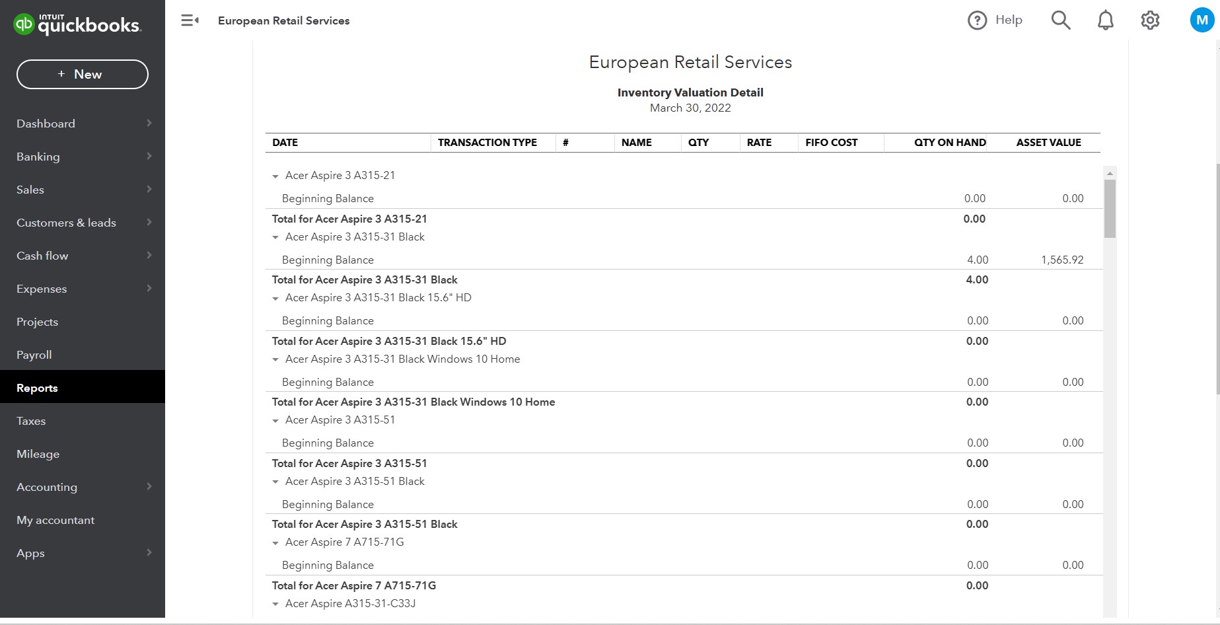Open the Taxes section

point(31,421)
